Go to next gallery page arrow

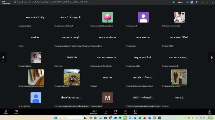click(212, 57)
